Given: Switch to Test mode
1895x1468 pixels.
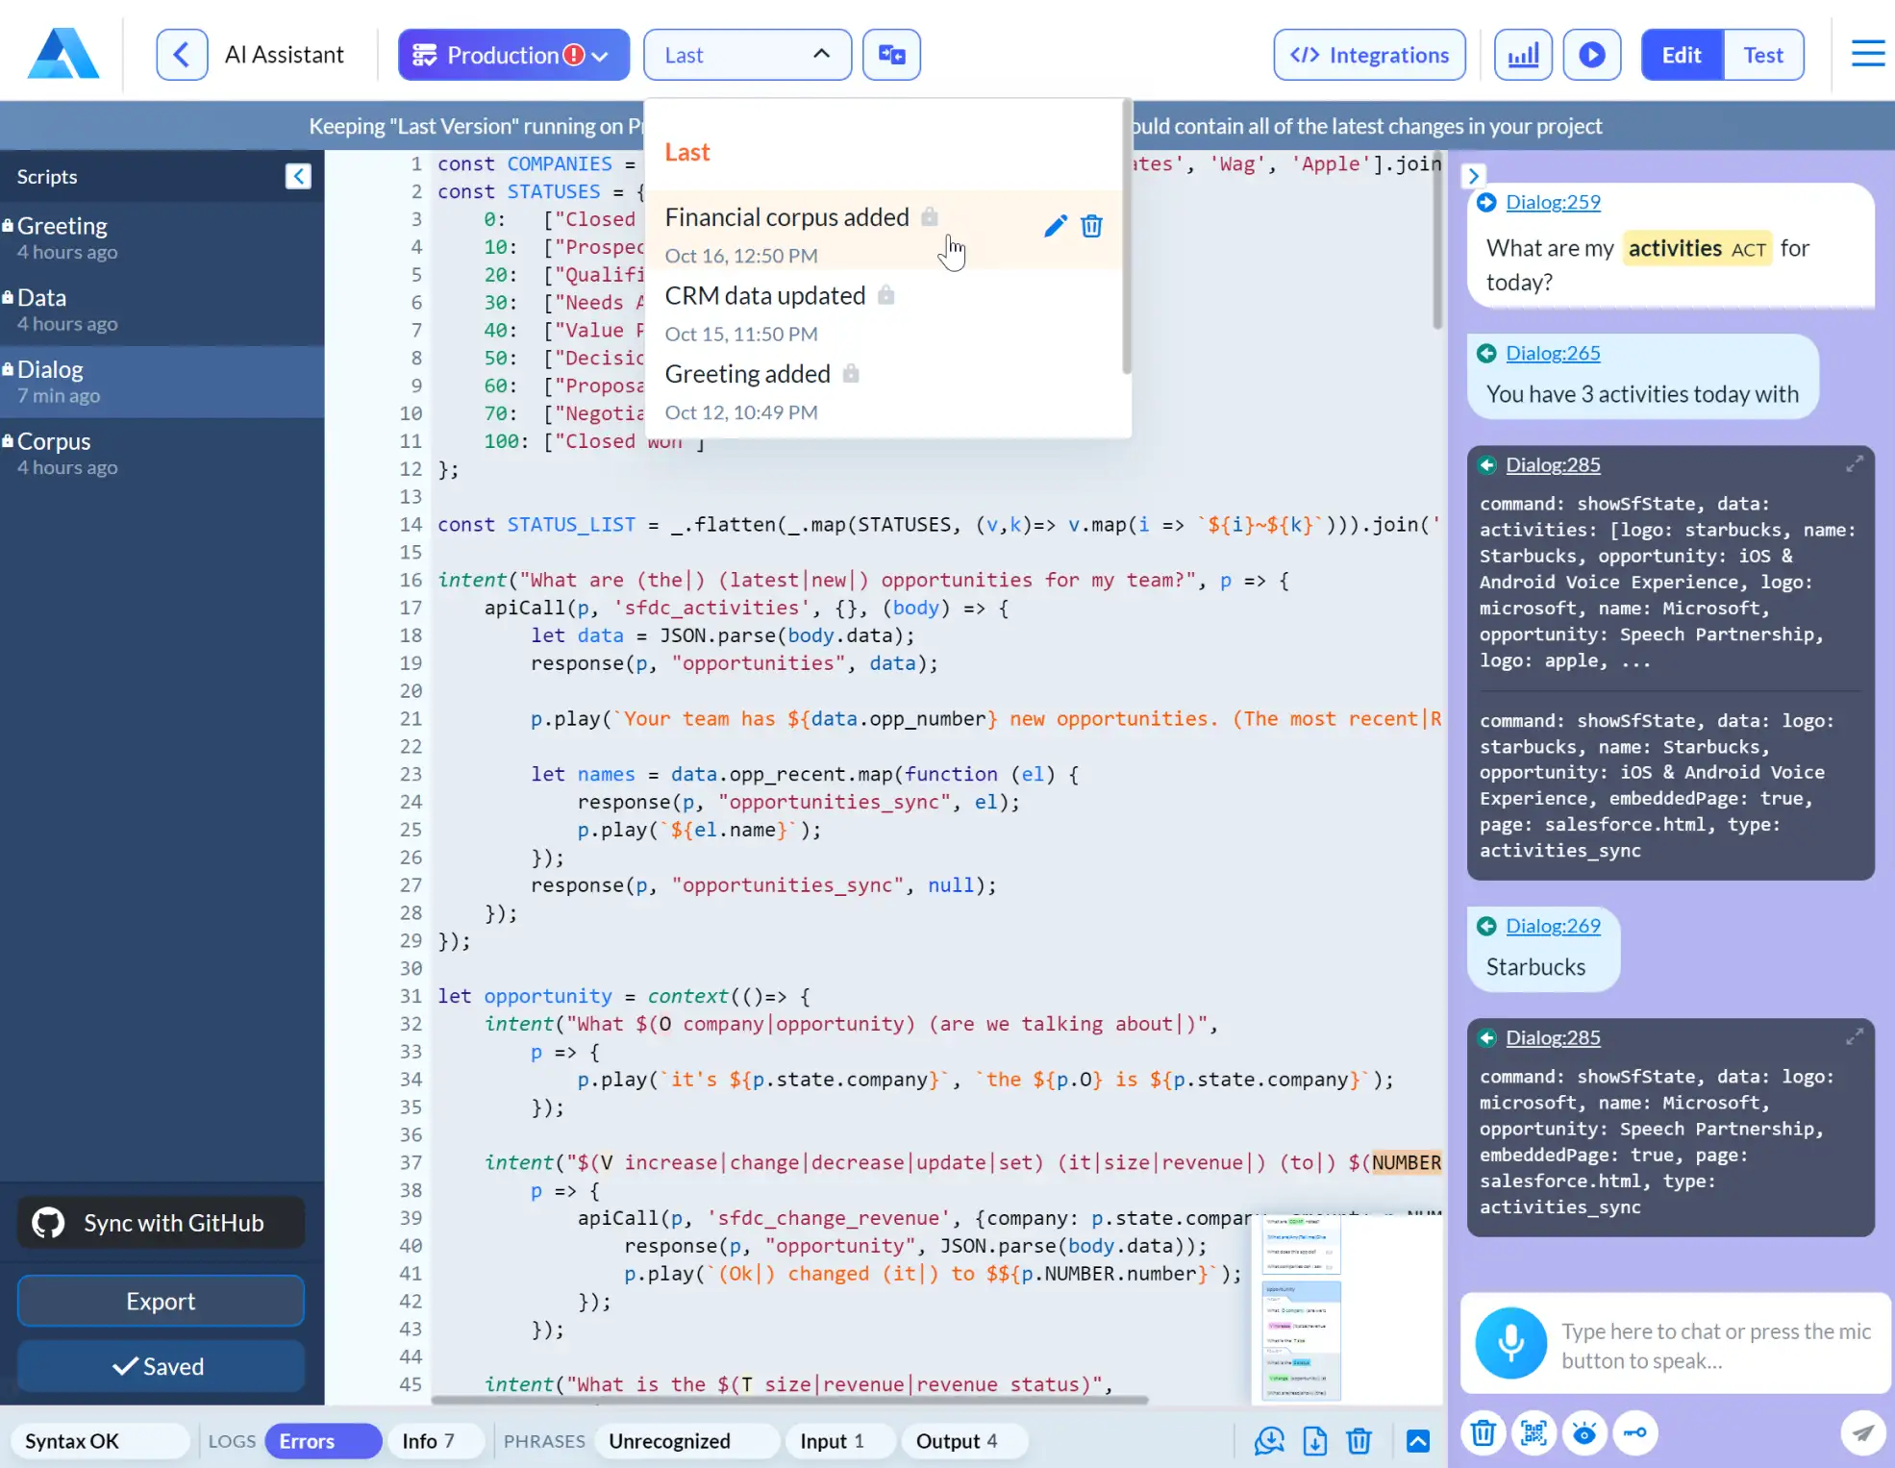Looking at the screenshot, I should click(1763, 54).
